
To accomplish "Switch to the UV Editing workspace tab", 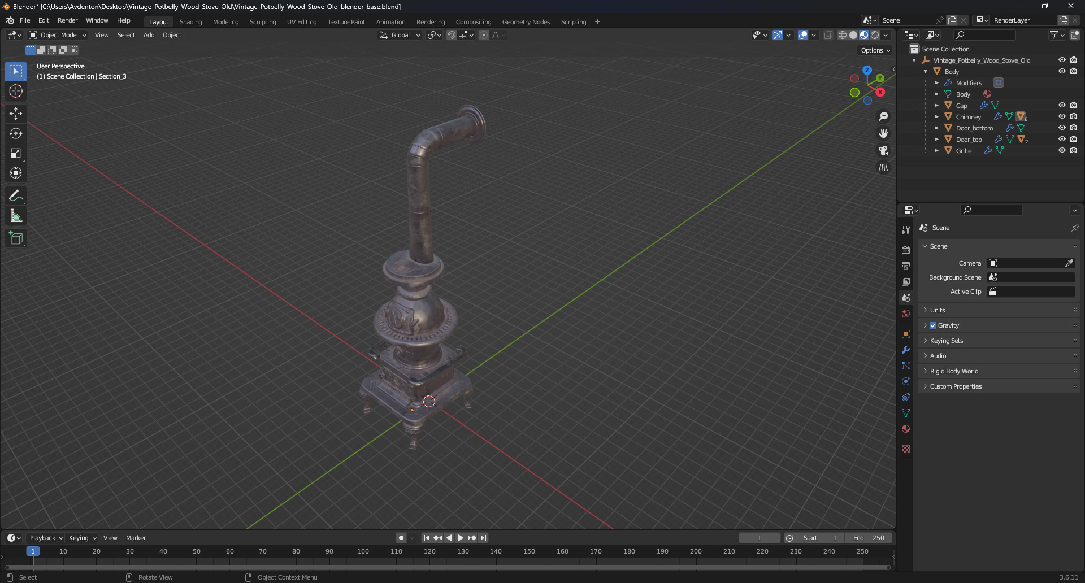I will (x=302, y=22).
